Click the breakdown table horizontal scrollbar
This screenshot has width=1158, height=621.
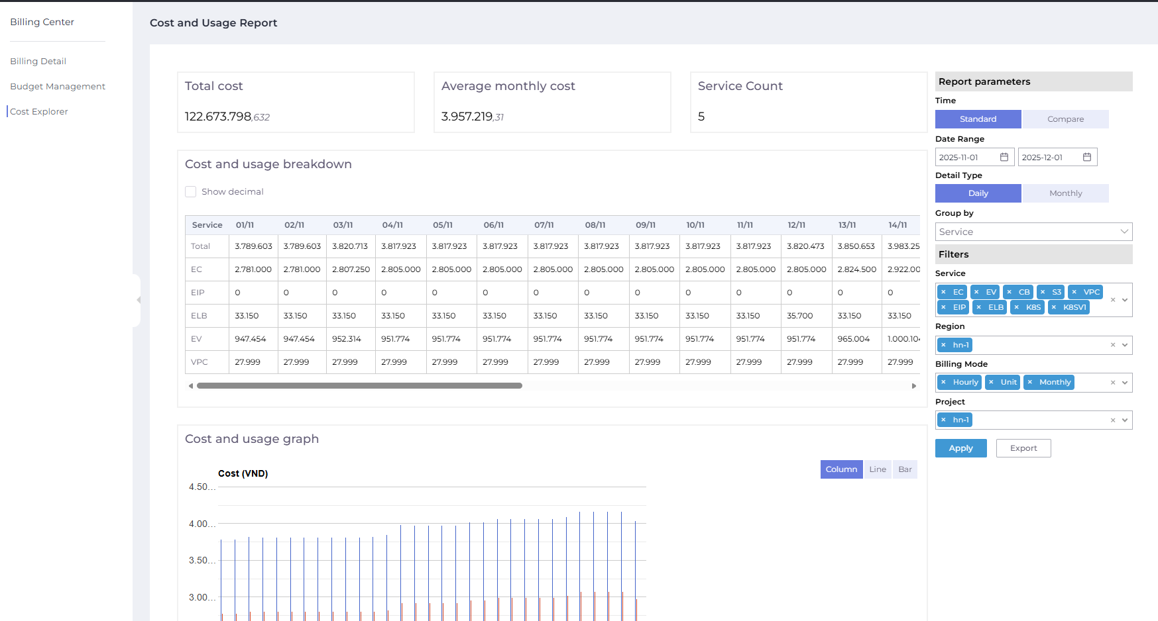(x=359, y=386)
